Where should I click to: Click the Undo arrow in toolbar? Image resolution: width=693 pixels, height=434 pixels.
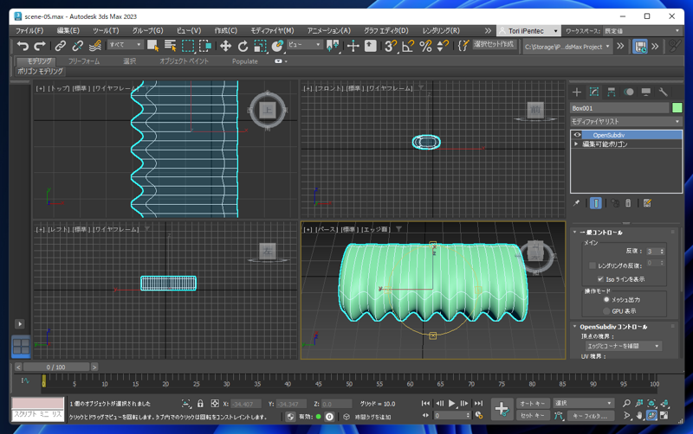click(23, 46)
